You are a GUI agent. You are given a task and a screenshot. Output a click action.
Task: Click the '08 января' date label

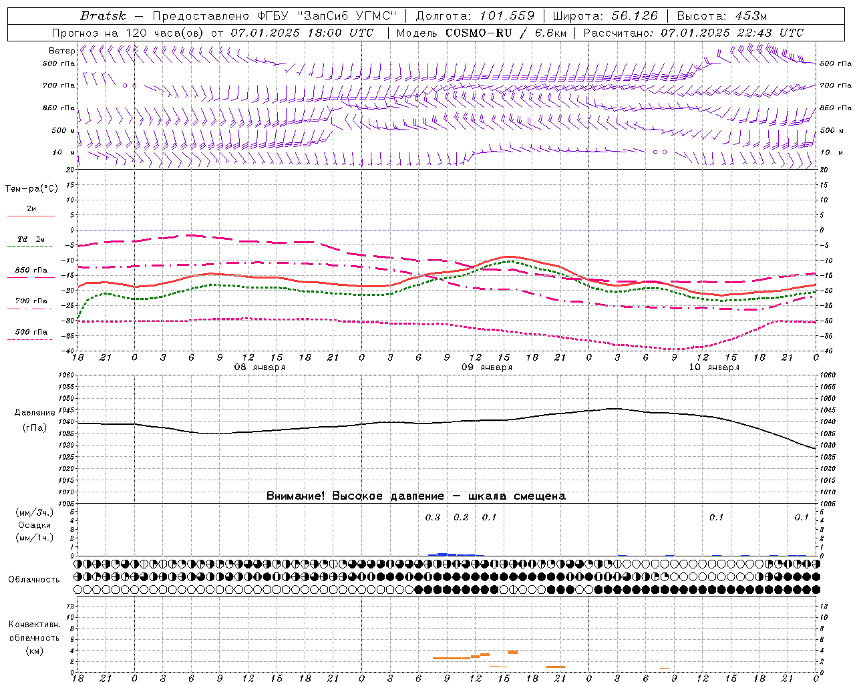[259, 367]
